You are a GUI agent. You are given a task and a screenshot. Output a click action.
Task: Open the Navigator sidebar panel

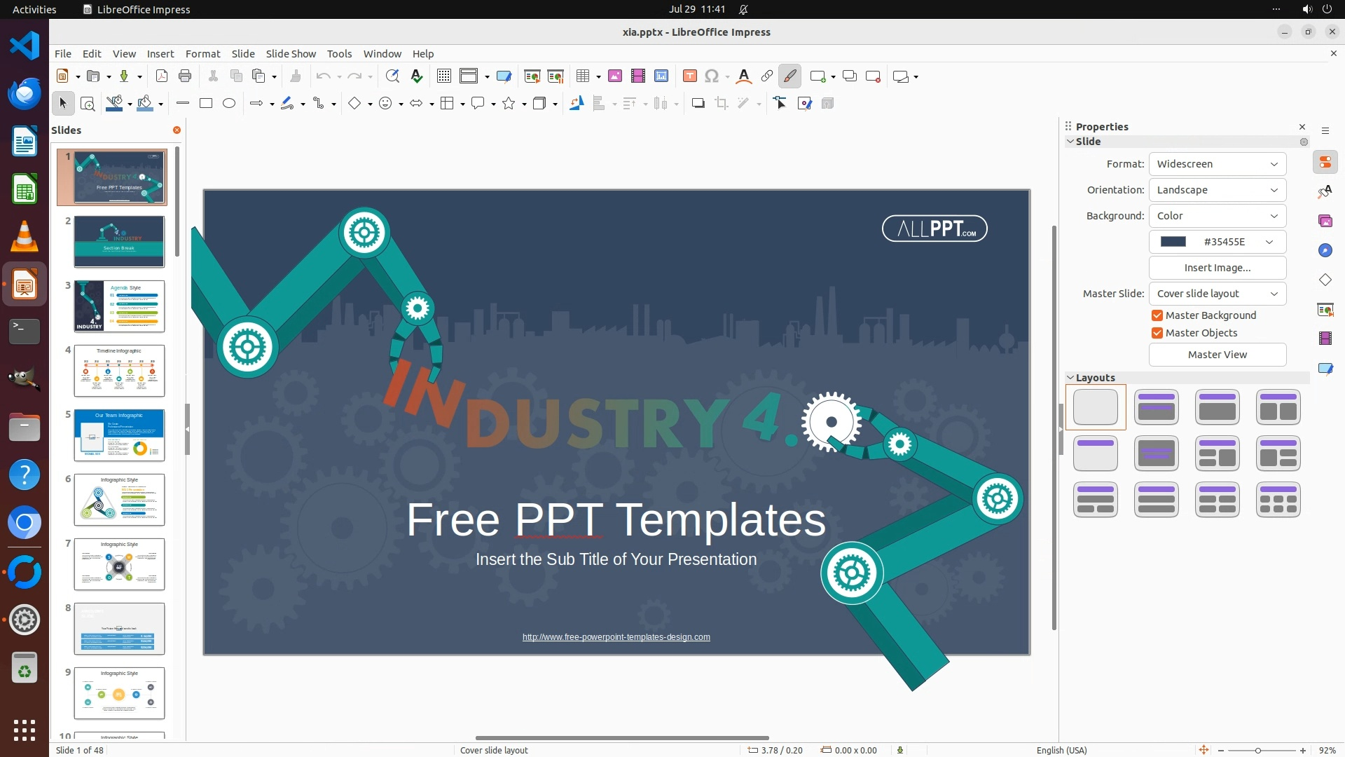1325,250
